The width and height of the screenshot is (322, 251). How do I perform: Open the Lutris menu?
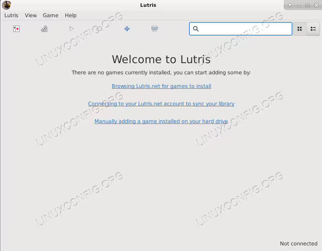11,15
